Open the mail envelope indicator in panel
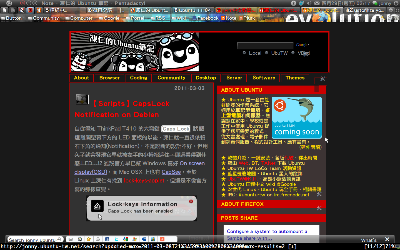This screenshot has height=250, width=400. (x=317, y=3)
